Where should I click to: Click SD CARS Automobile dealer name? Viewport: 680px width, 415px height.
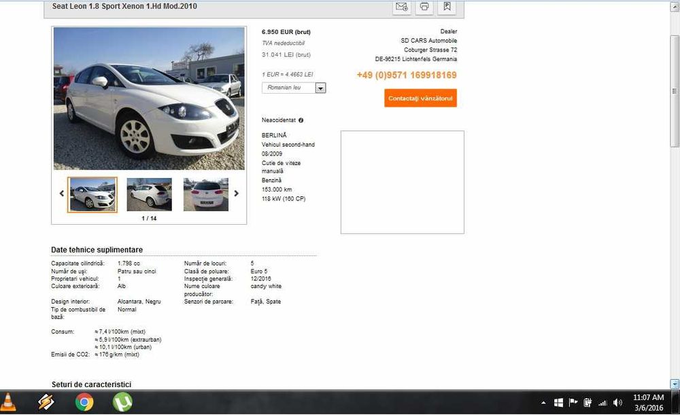click(429, 41)
